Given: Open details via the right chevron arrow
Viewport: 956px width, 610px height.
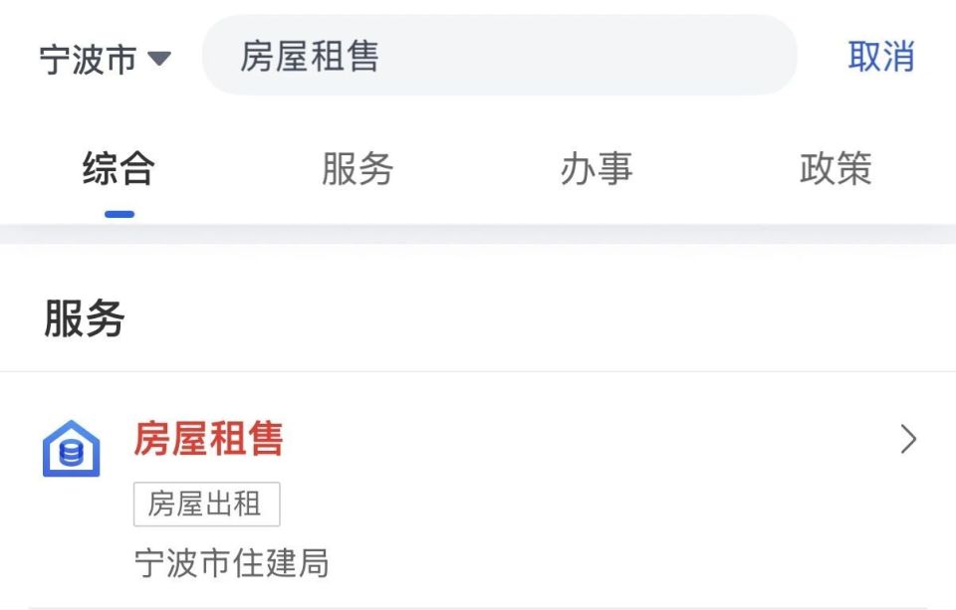Looking at the screenshot, I should click(x=907, y=439).
